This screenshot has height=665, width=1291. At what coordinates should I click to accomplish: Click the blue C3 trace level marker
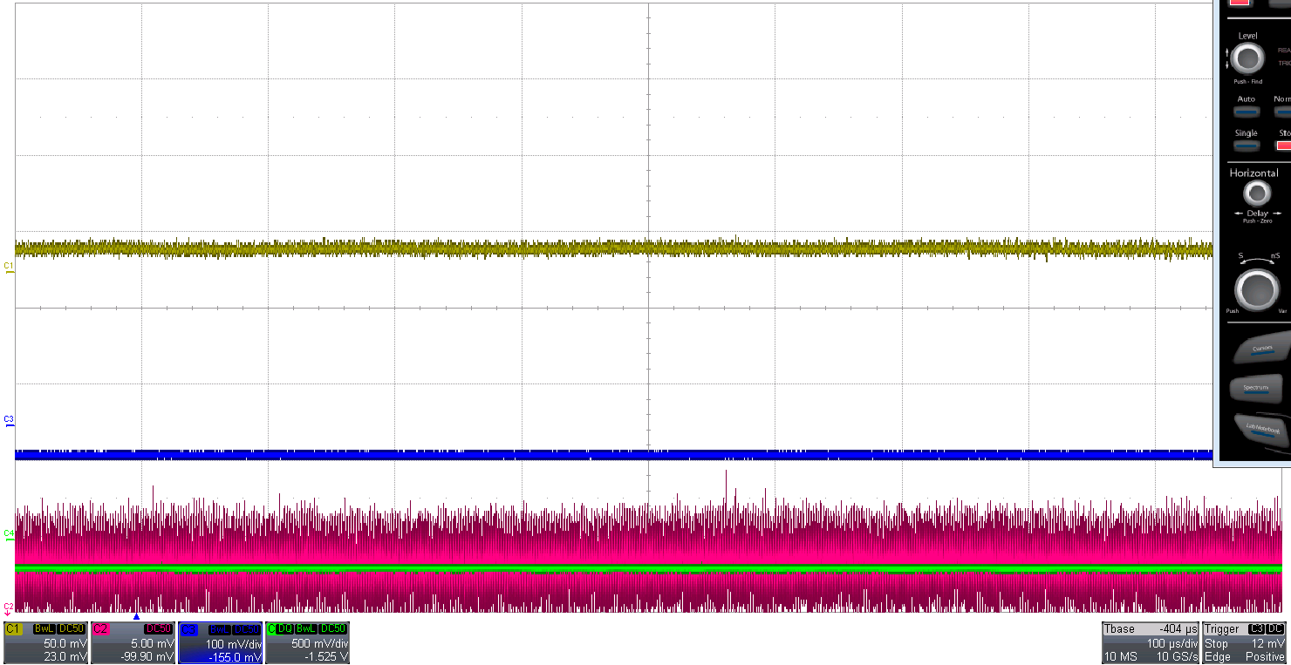click(9, 422)
